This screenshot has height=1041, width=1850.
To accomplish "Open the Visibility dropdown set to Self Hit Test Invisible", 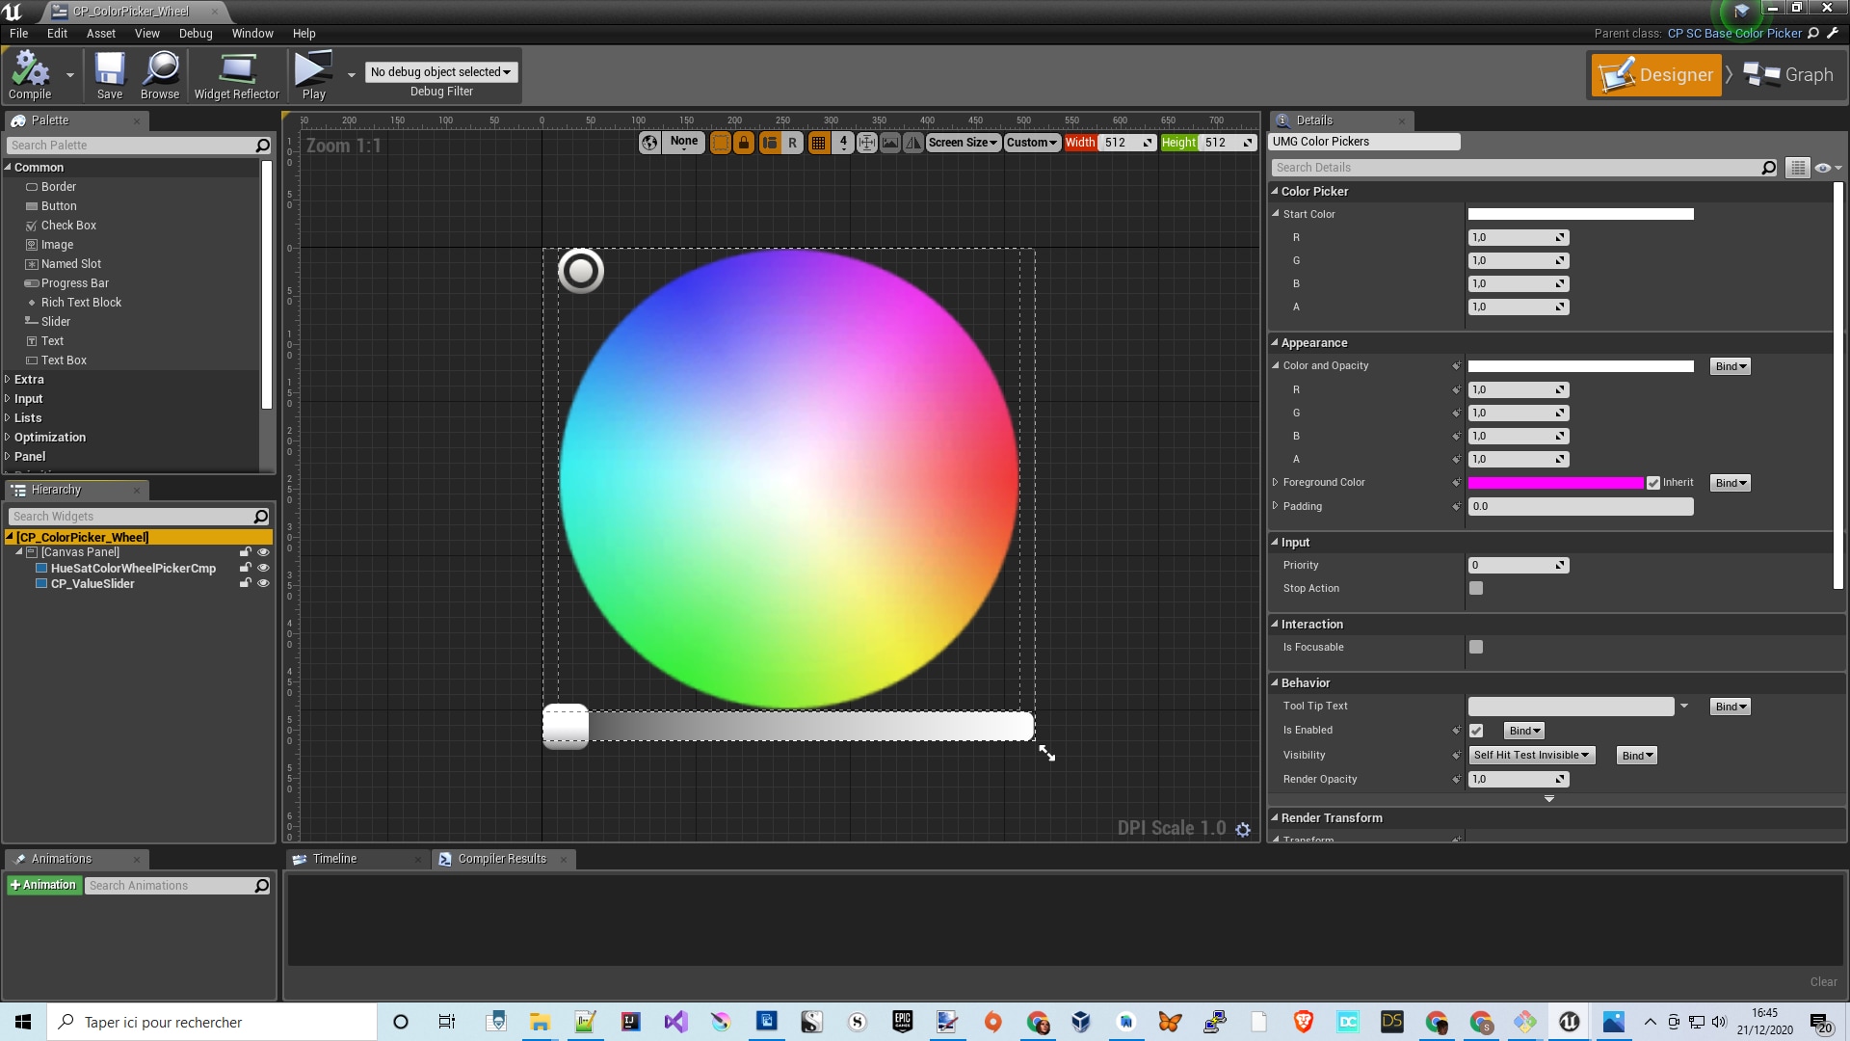I will pyautogui.click(x=1531, y=755).
